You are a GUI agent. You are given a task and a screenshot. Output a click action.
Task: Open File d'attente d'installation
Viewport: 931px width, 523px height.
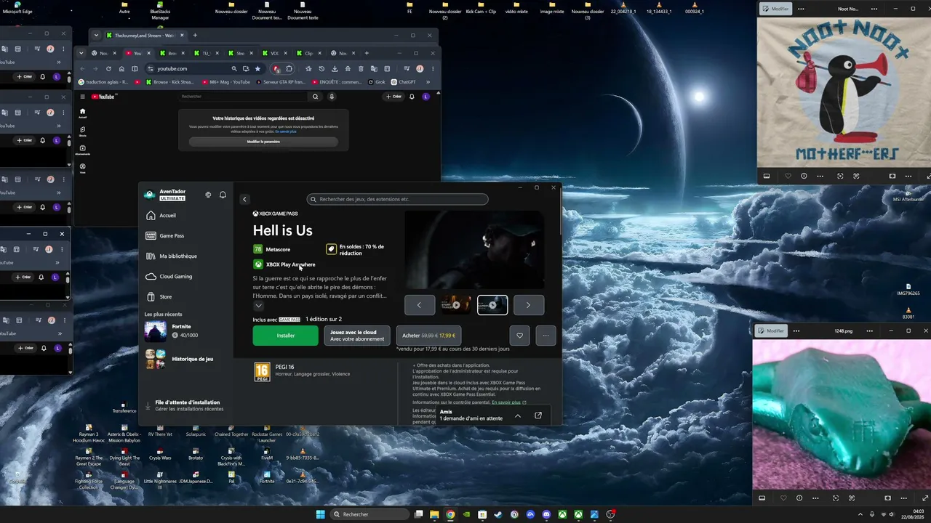coord(187,405)
